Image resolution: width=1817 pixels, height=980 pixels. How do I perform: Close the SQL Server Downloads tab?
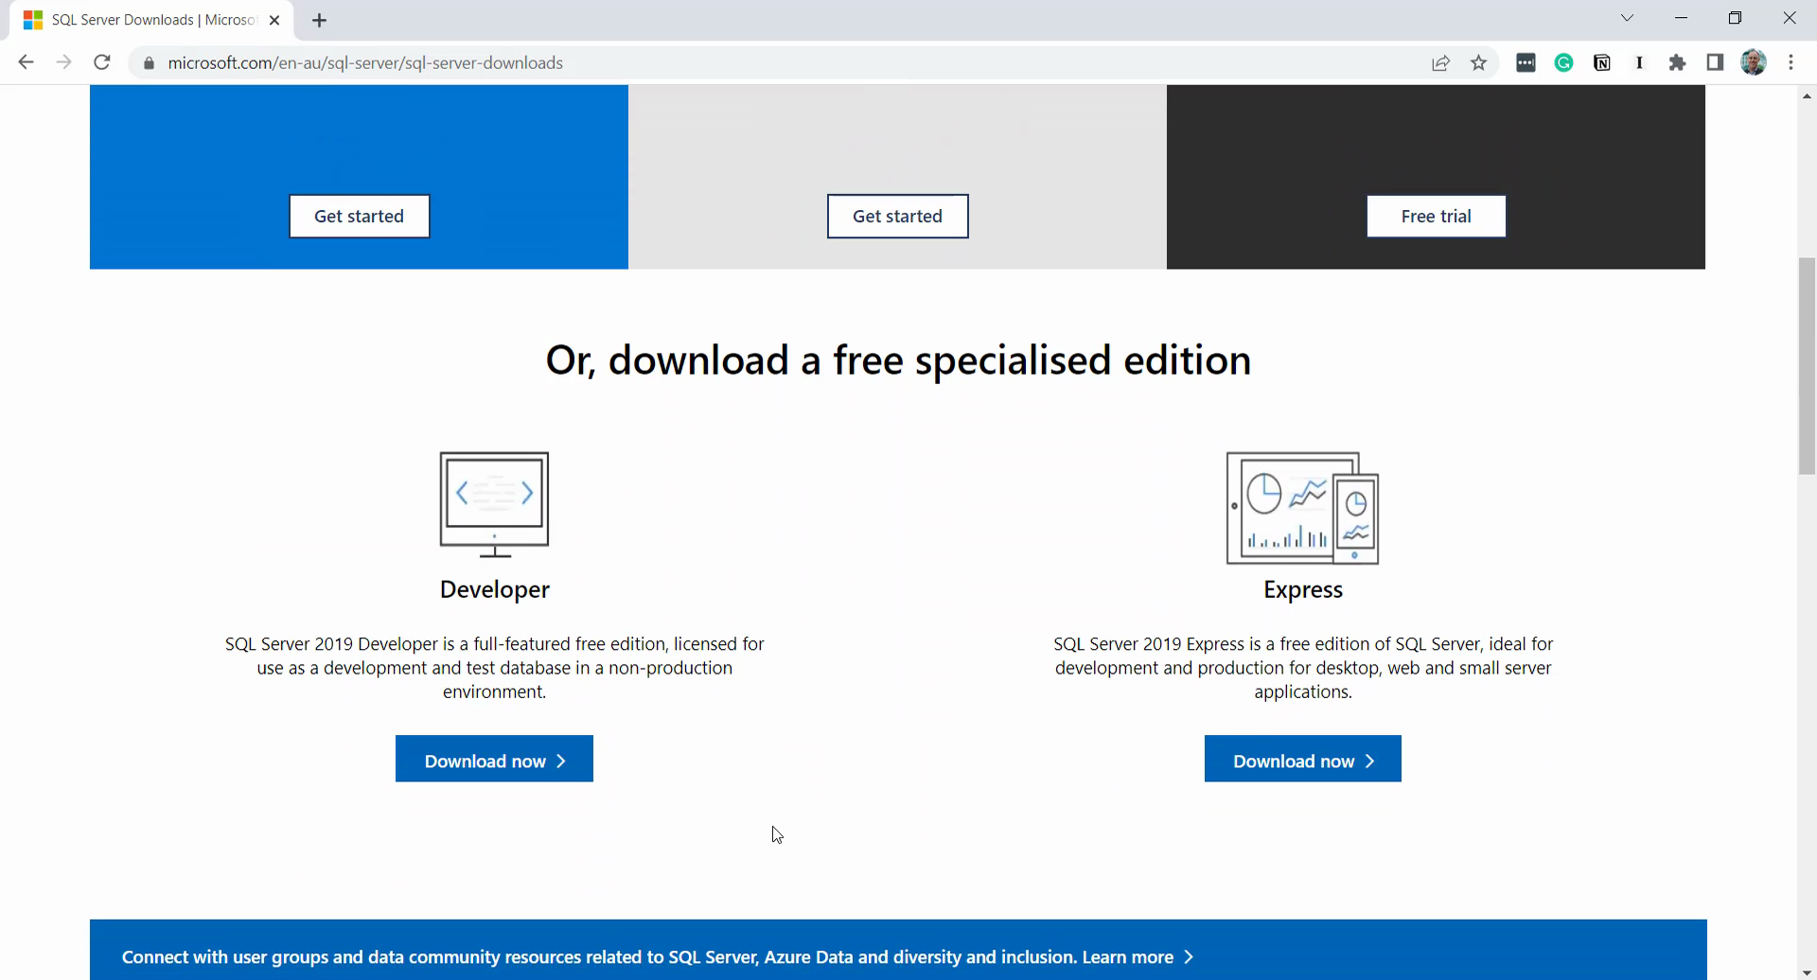pyautogui.click(x=274, y=20)
